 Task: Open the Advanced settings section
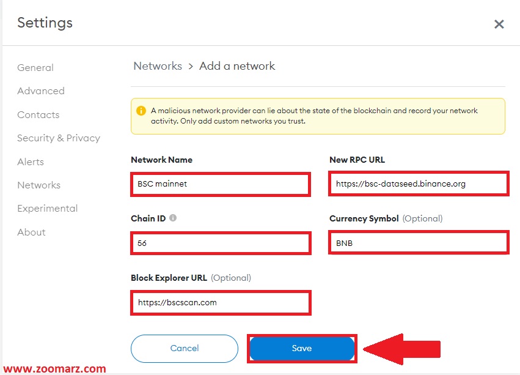[x=41, y=91]
